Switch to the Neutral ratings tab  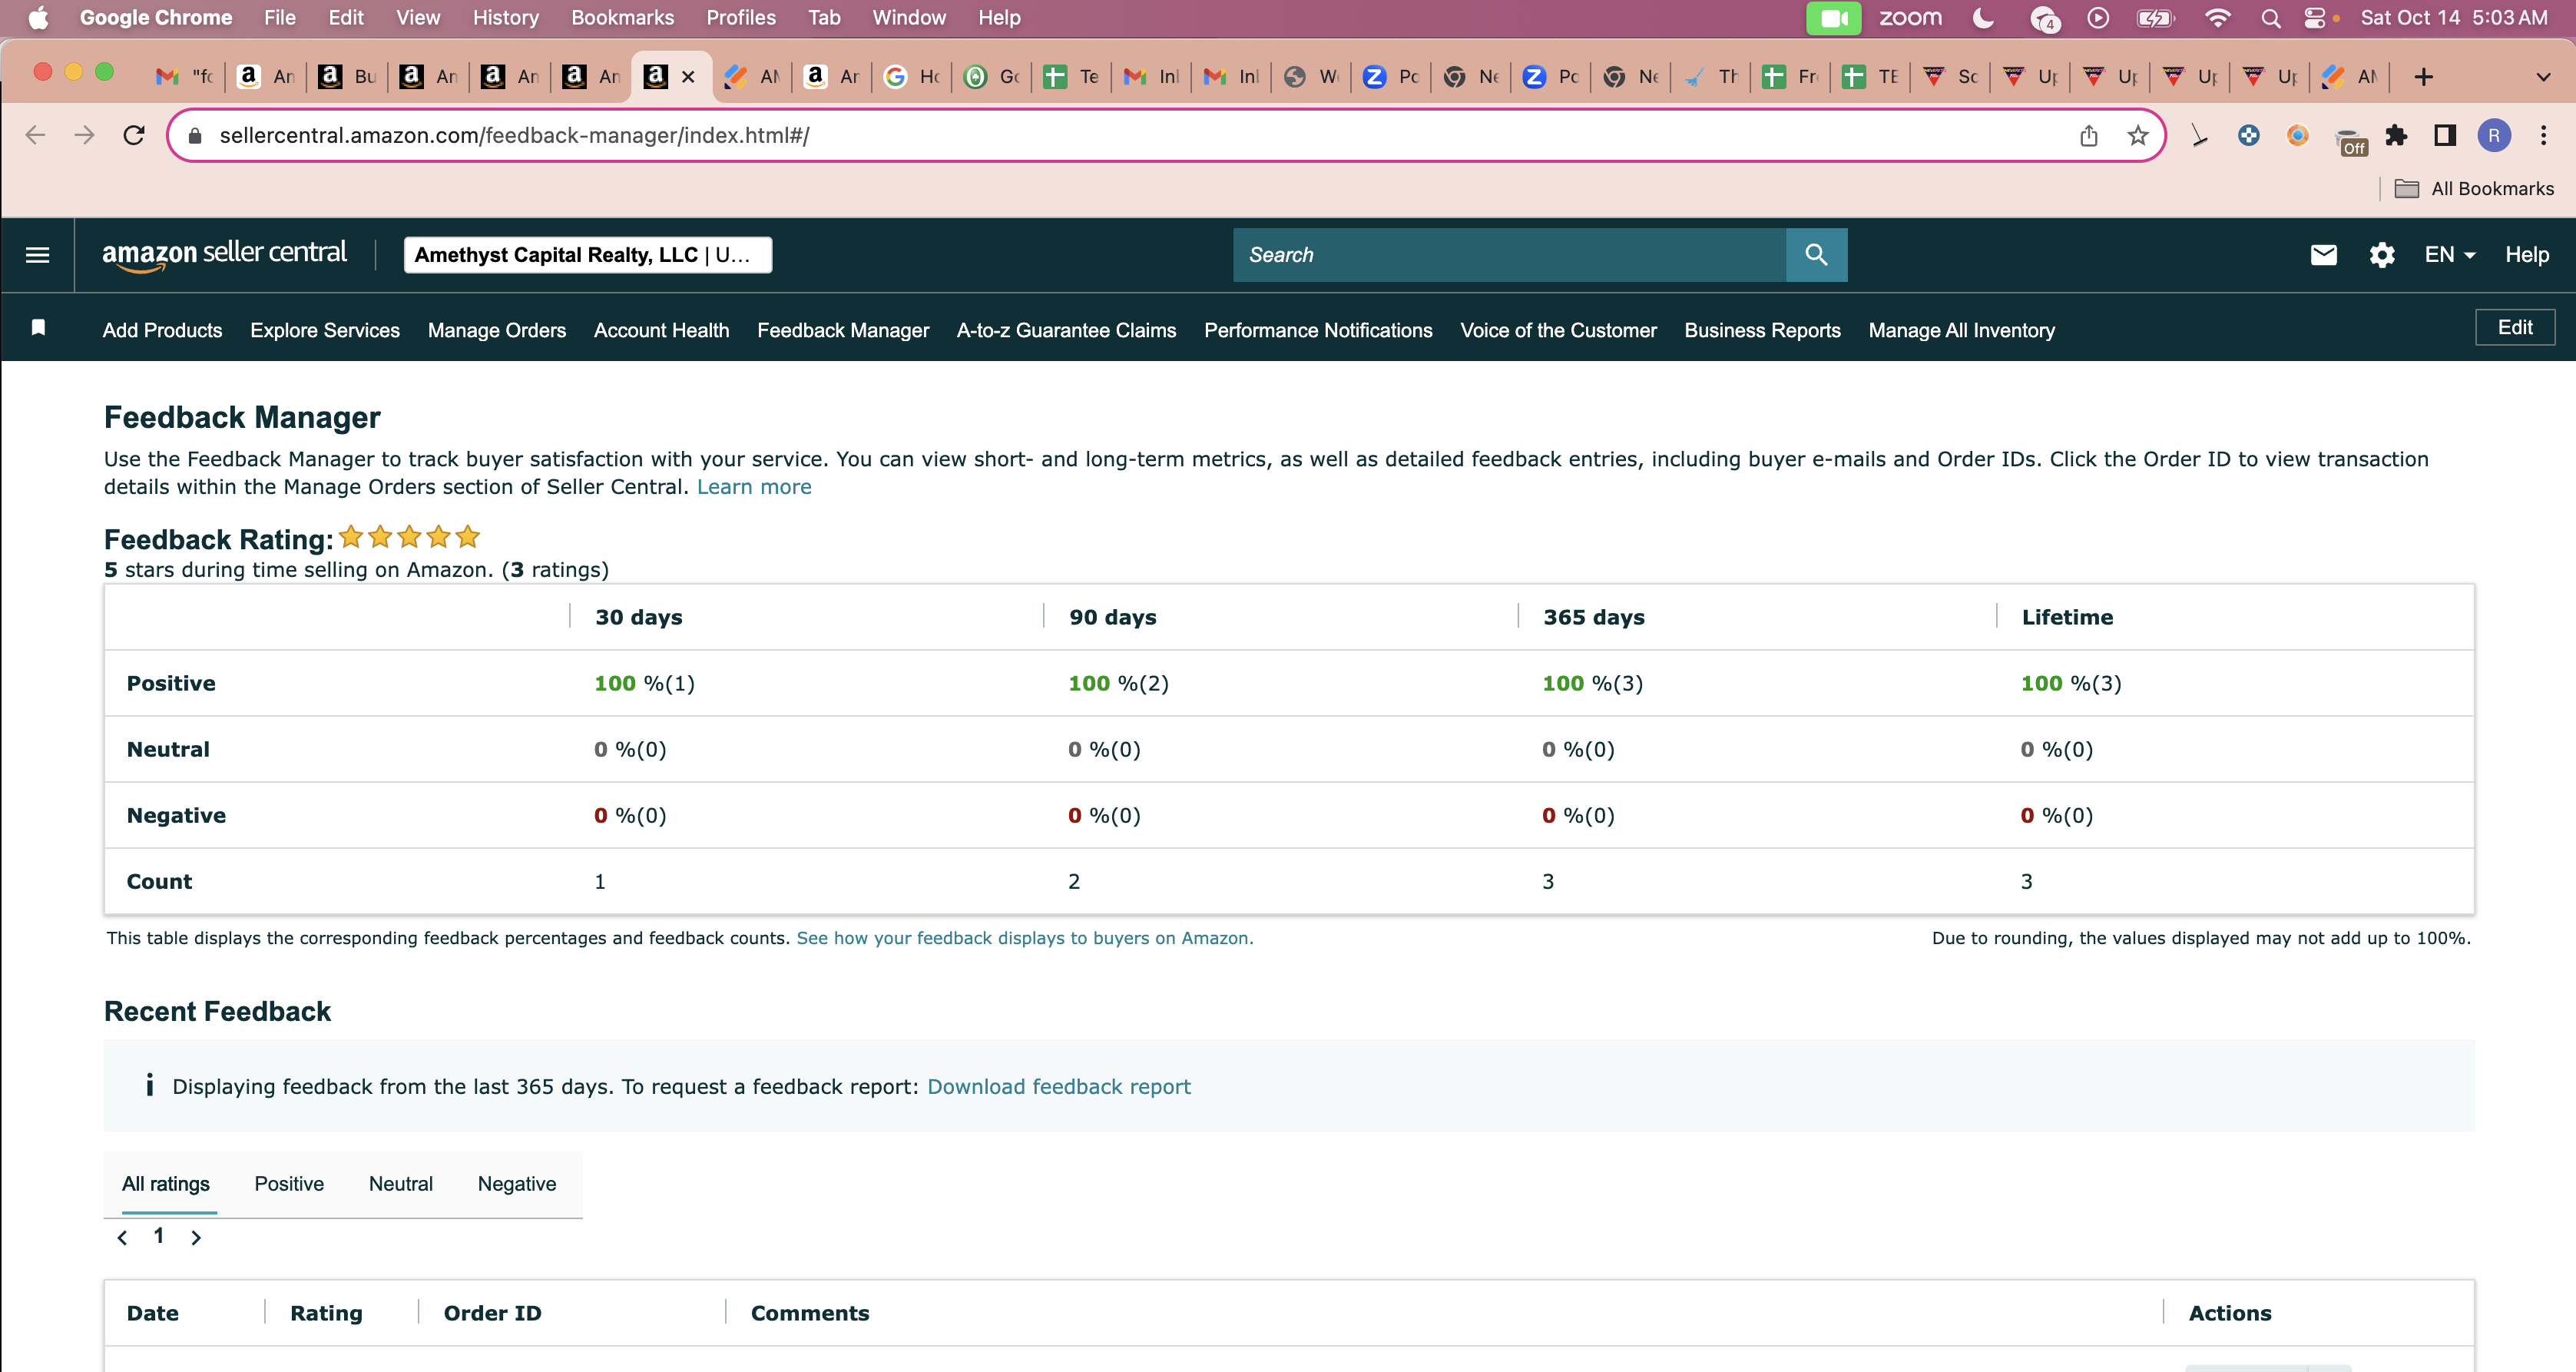[x=401, y=1184]
